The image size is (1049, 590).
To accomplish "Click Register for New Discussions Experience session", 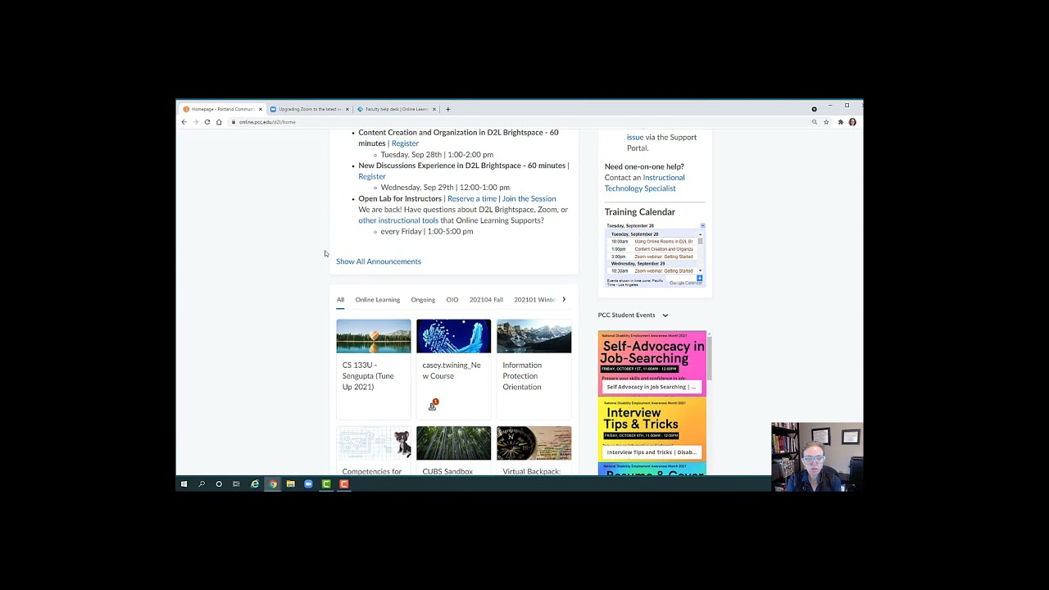I will (372, 176).
